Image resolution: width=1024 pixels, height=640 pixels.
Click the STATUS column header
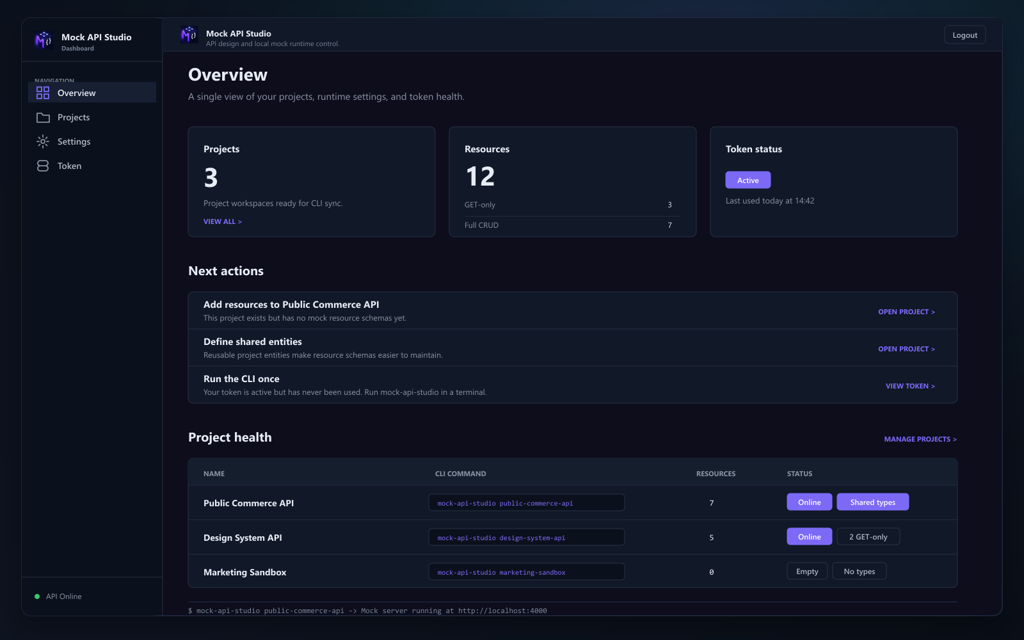799,474
